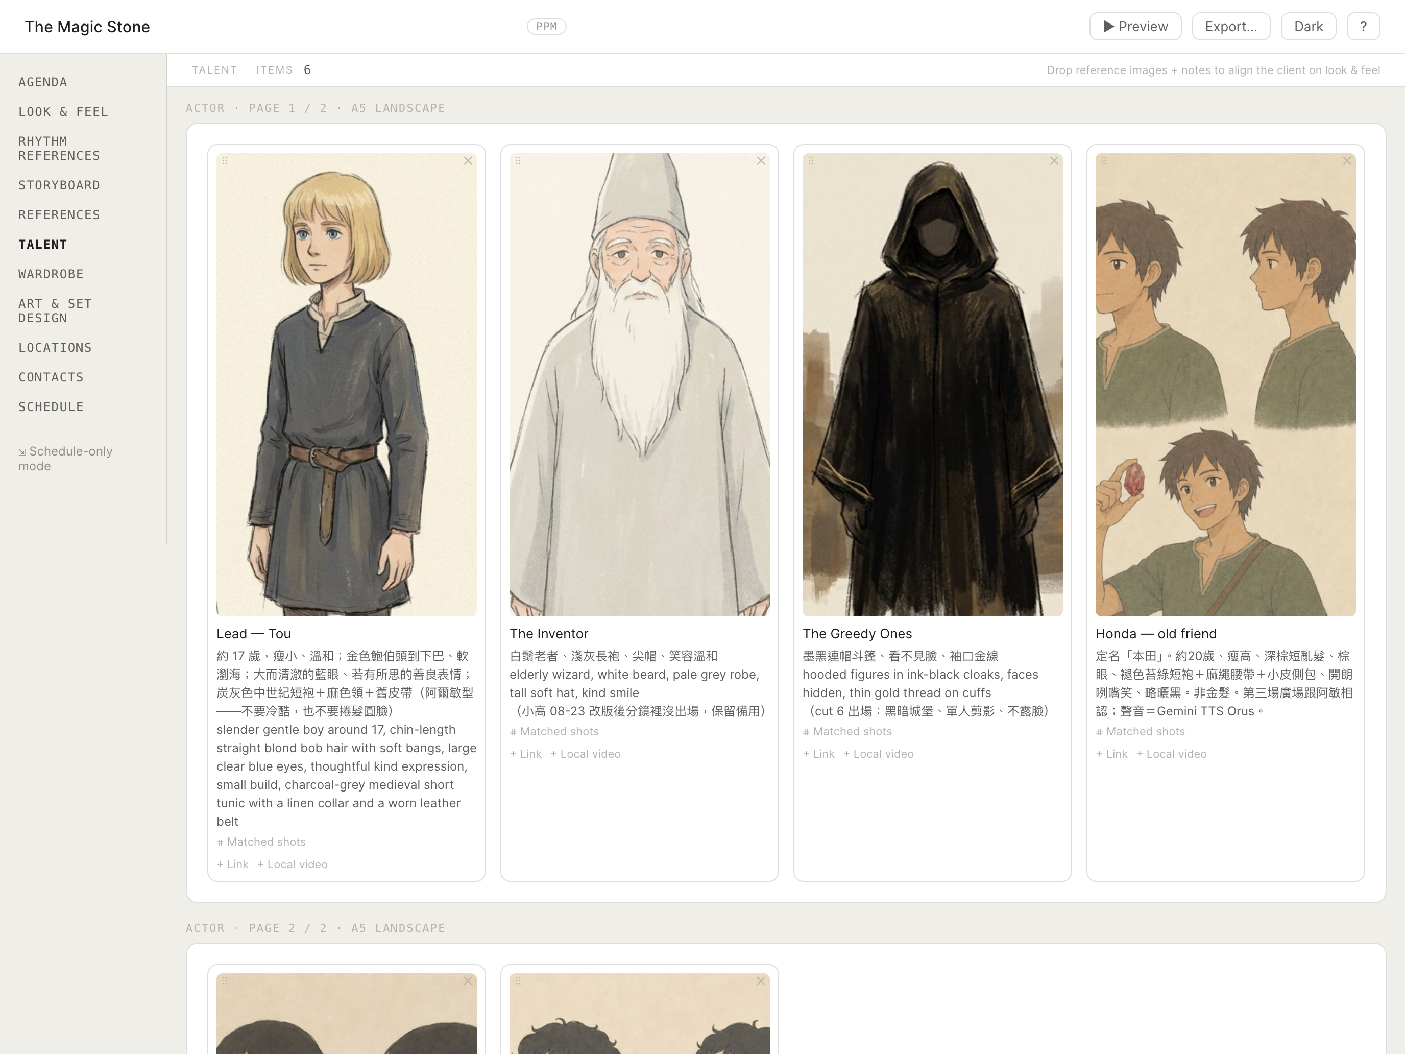The image size is (1405, 1054).
Task: Go to Art & Set Design
Action: pos(55,310)
